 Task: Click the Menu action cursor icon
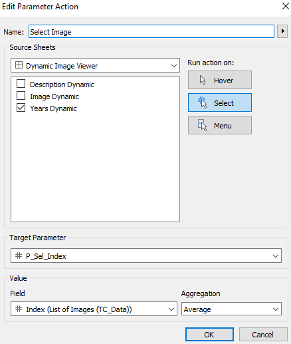(202, 125)
